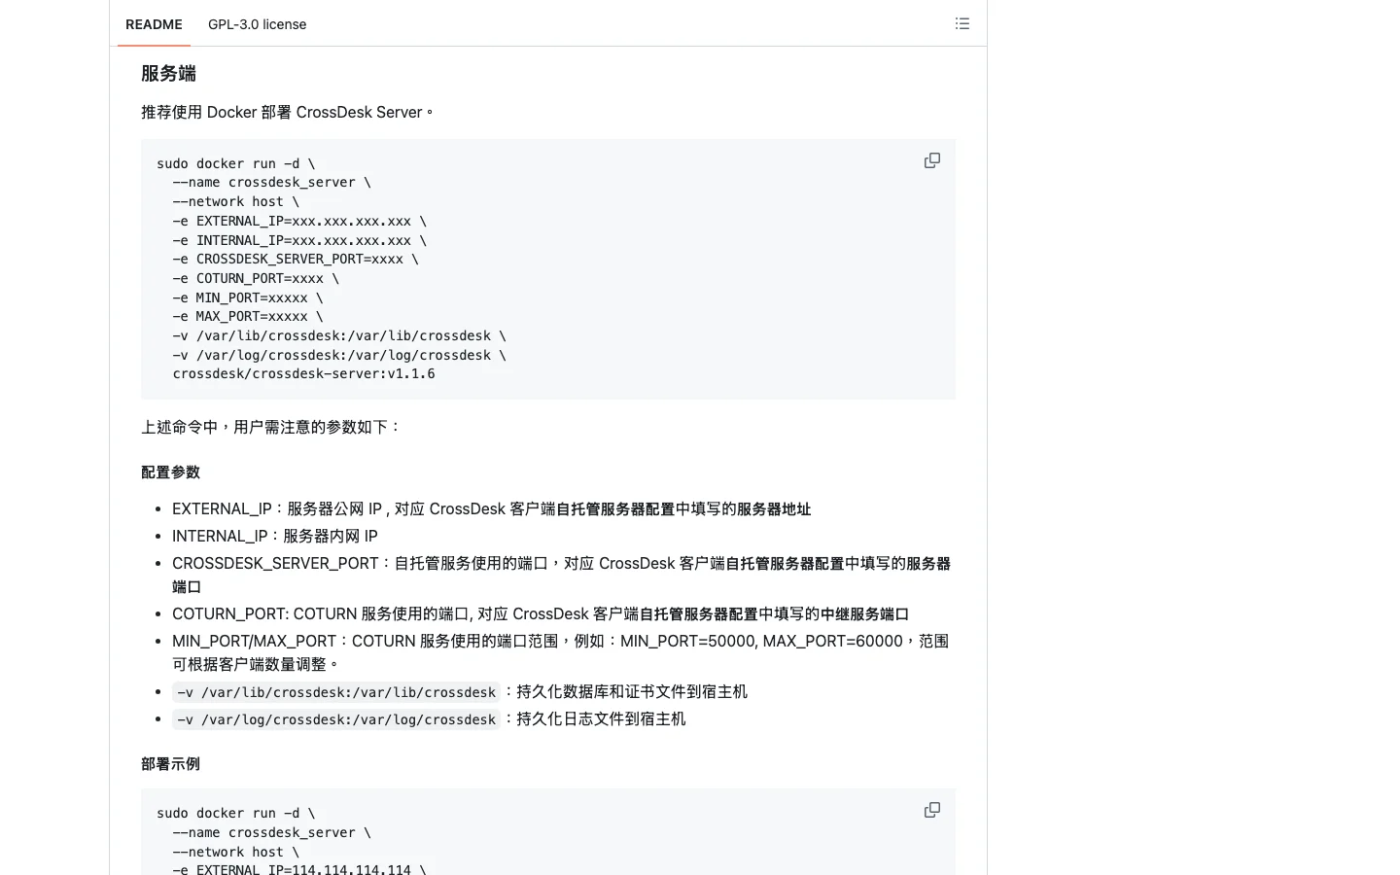The image size is (1400, 875).
Task: Click inline code -v /var/lib/crossdesk:/var/lib/crossdesk in the bullet list
Action: click(x=336, y=692)
